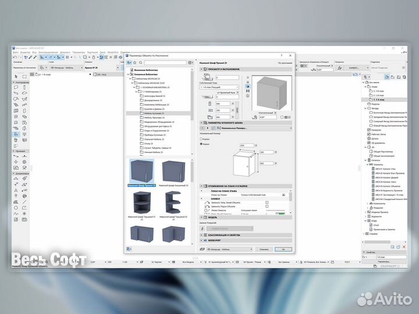Select the highlighted Object tool in the toolbox

(16, 134)
